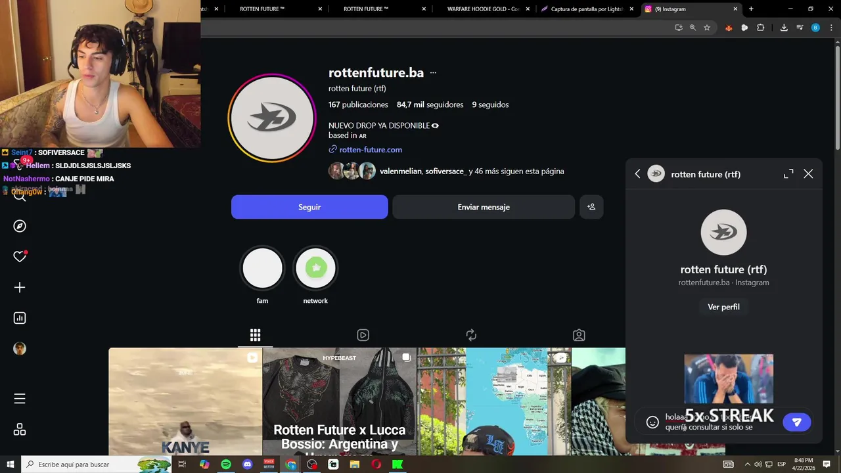This screenshot has height=473, width=841.
Task: Click the install app icon in address bar
Action: 679,28
